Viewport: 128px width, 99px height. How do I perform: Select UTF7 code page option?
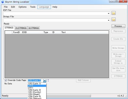tap(37, 88)
